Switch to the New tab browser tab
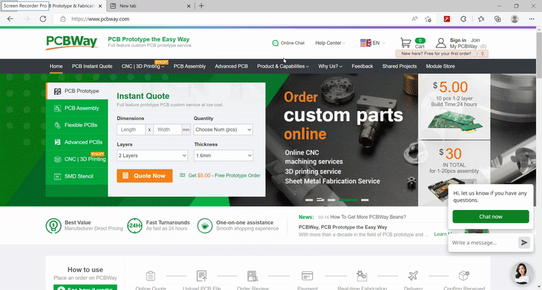 [x=150, y=6]
